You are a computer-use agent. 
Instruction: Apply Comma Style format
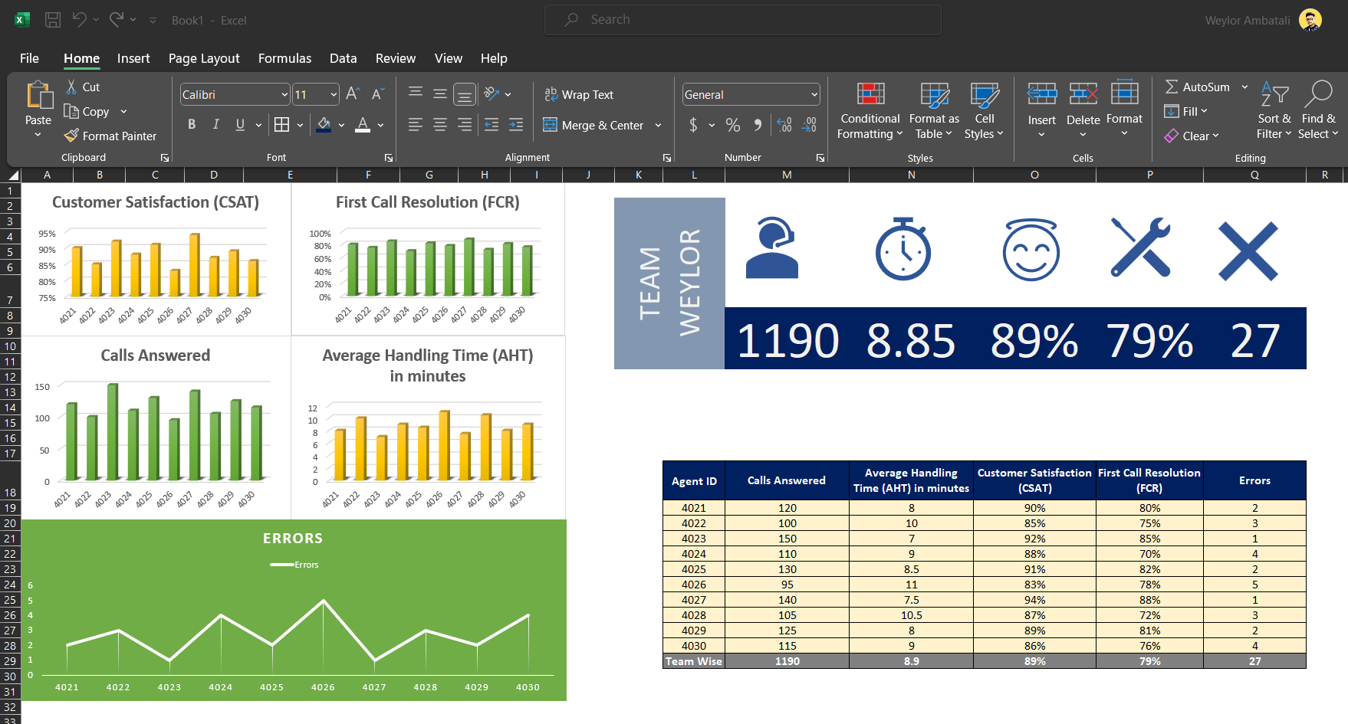[x=758, y=125]
